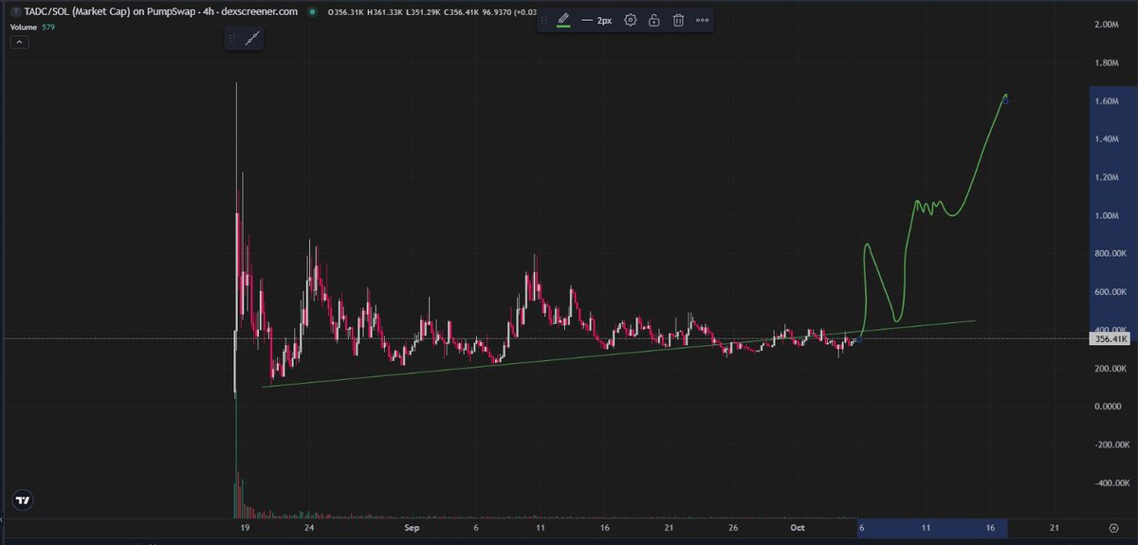
Task: Click the 1.80M price axis label
Action: point(1107,63)
